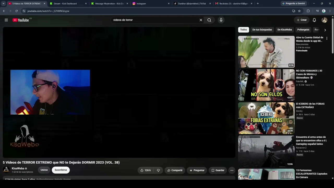Open the KisaWeba channel name link

[18, 168]
